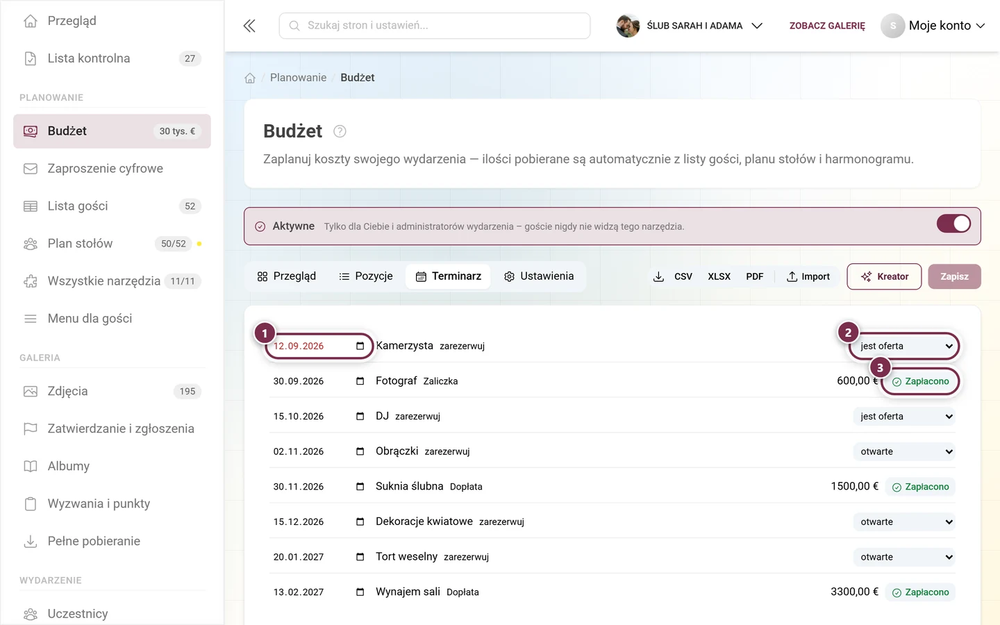Edit the 12.09.2026 date field

[319, 346]
